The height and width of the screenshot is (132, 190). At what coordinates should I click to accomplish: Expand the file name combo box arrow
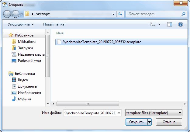tap(119, 113)
